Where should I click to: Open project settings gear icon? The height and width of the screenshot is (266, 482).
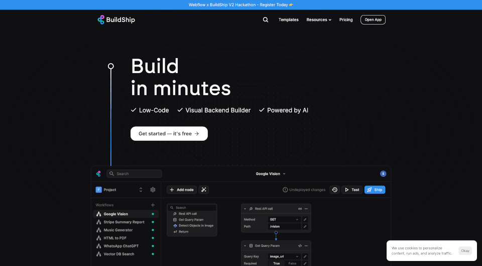point(153,190)
